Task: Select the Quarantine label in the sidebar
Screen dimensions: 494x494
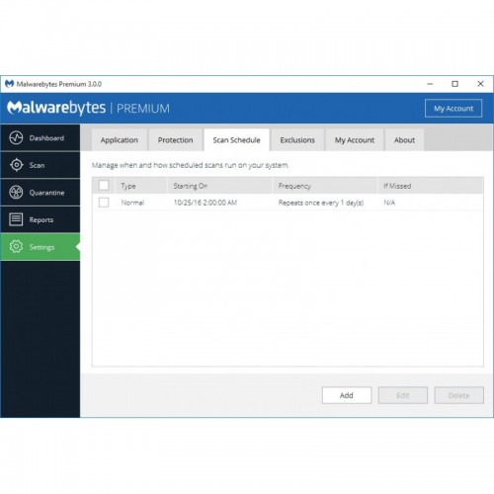Action: (x=46, y=193)
